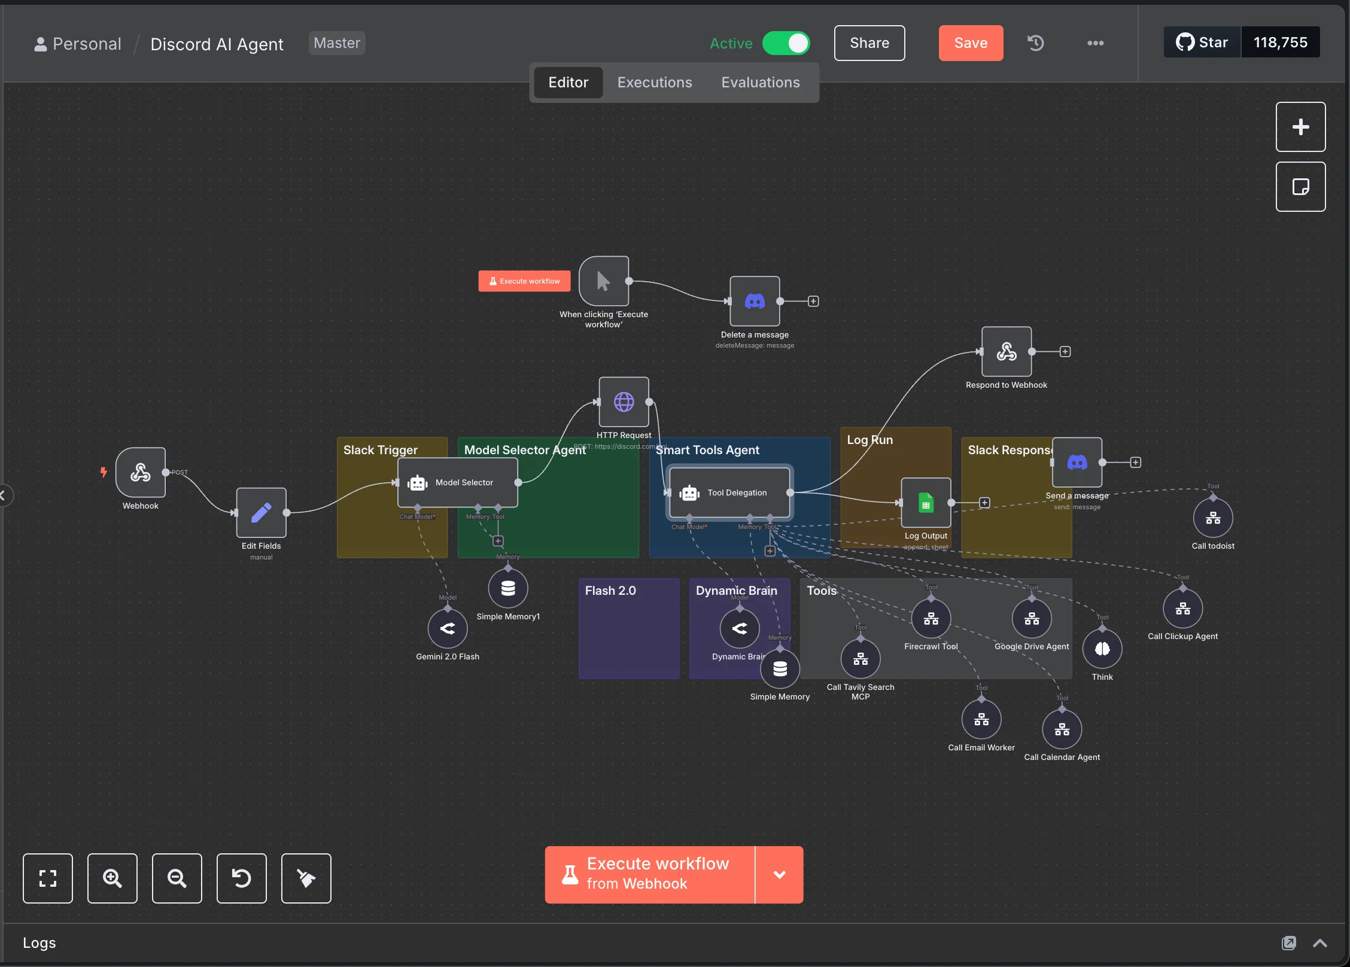Select the Gemini 2.0 Flash model node

448,628
